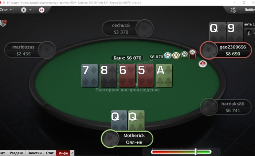The height and width of the screenshot is (156, 255).
Task: Select the red Инфо tab
Action: click(x=63, y=153)
